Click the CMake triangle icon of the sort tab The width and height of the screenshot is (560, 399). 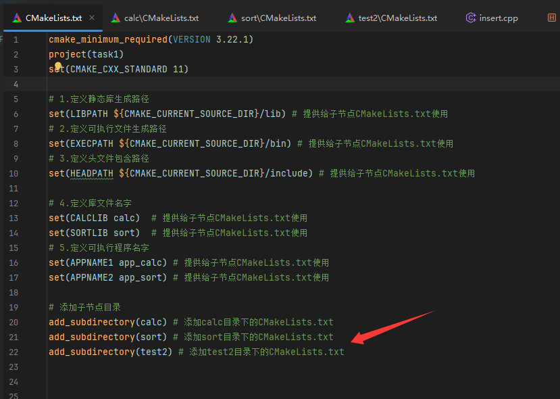232,18
